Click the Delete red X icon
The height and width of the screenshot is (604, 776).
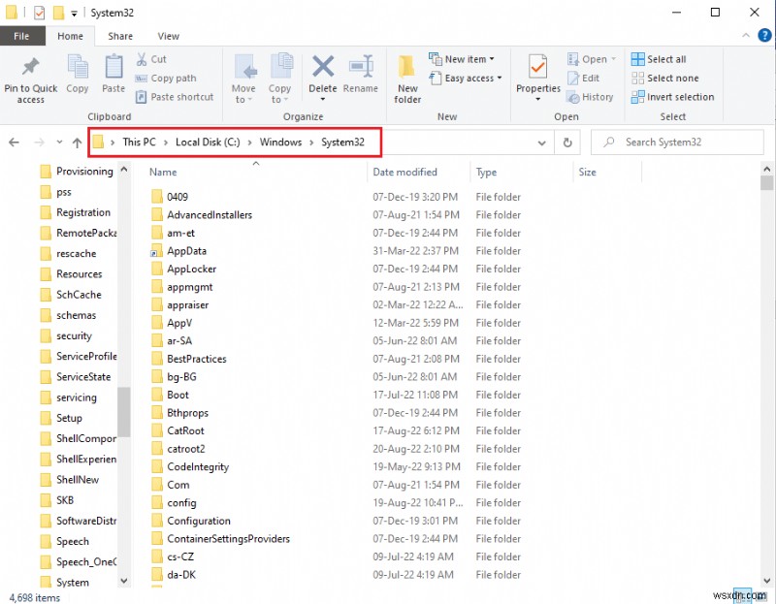[323, 67]
